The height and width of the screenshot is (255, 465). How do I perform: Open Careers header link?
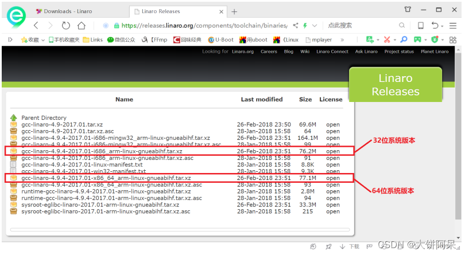[269, 52]
